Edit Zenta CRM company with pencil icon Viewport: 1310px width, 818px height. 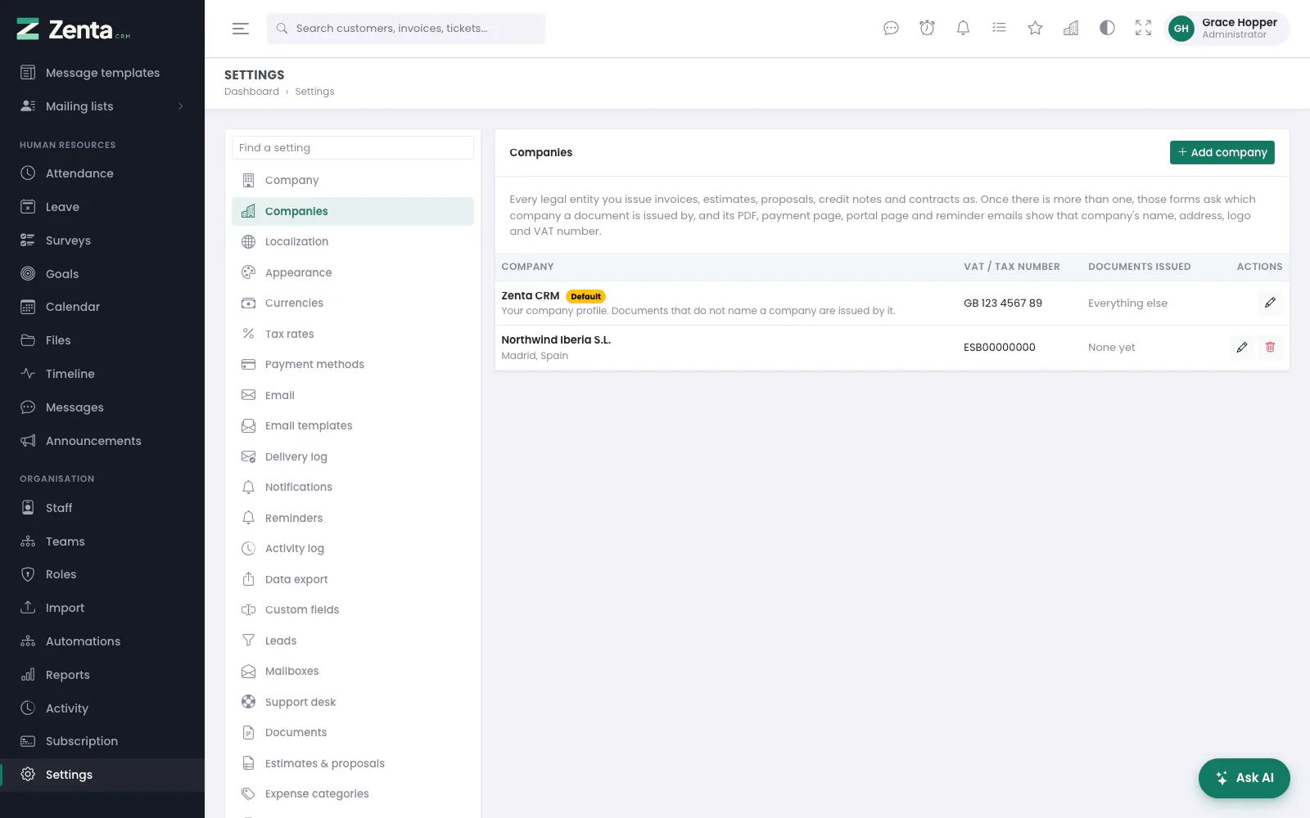(1270, 303)
